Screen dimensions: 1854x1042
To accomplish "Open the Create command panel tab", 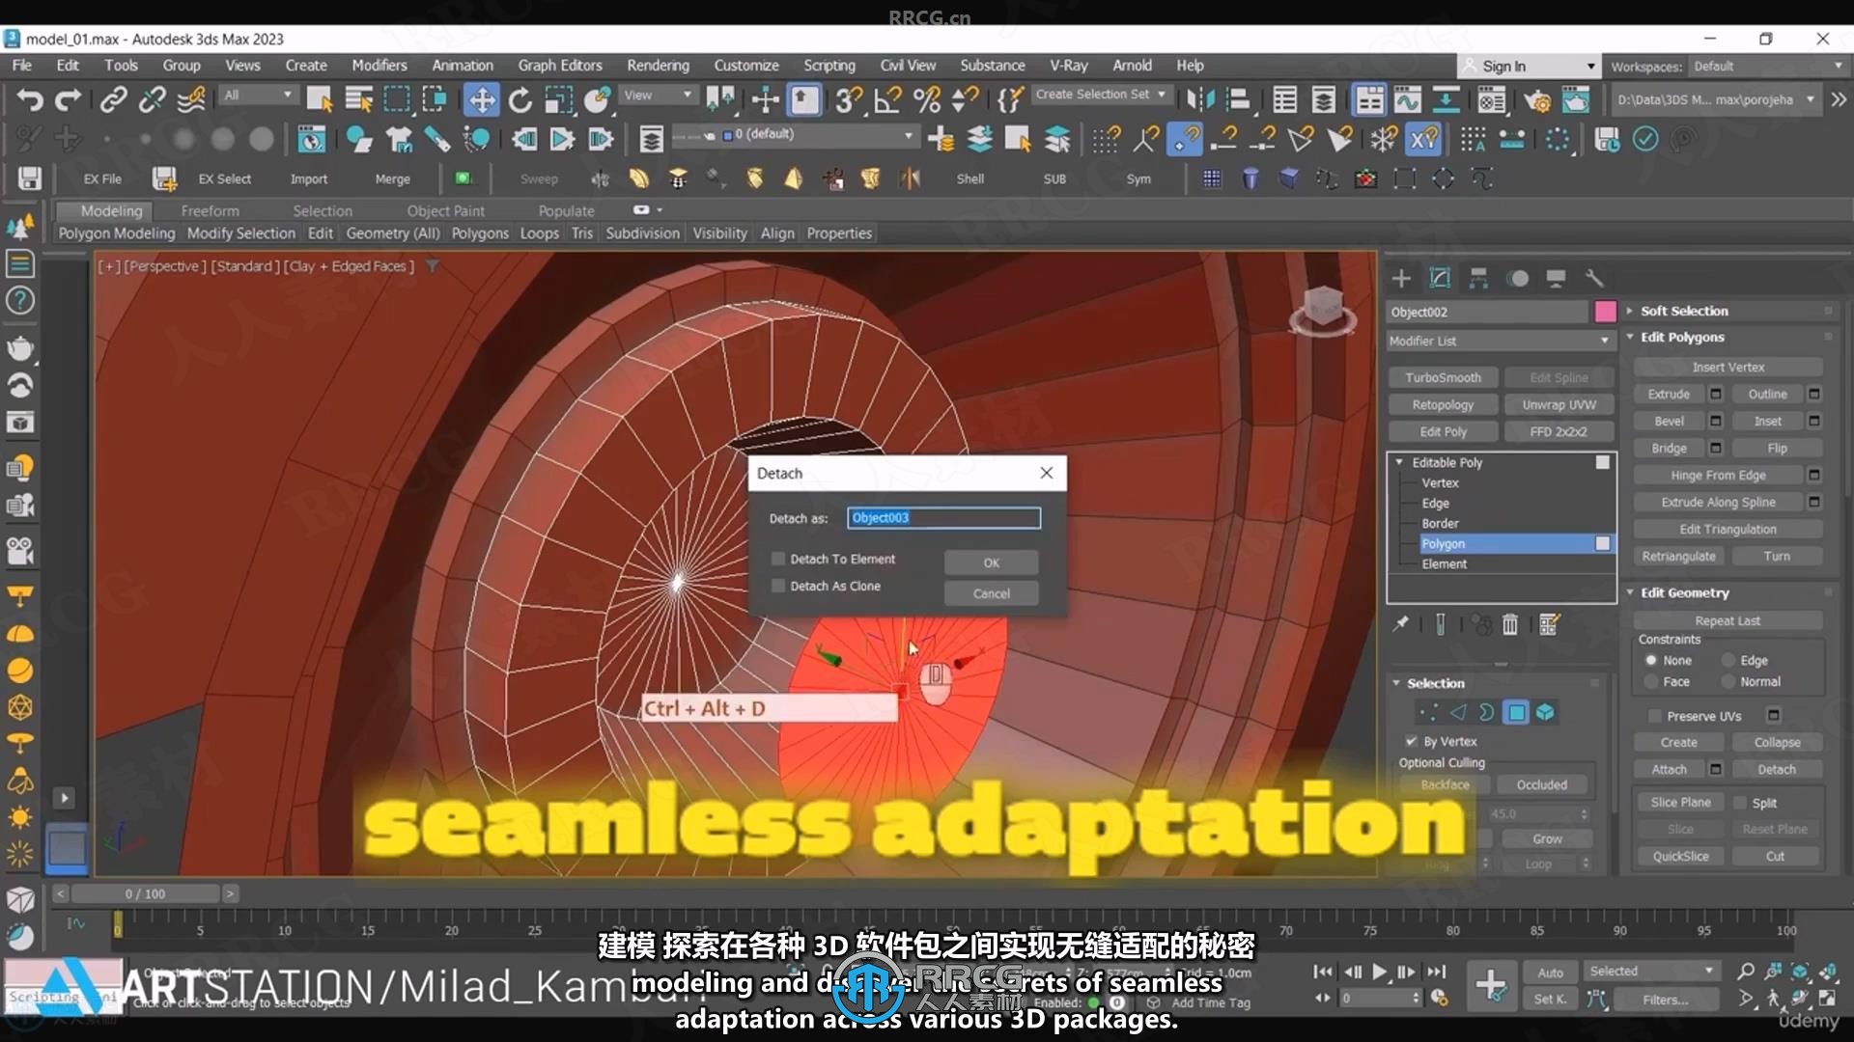I will pos(1401,279).
